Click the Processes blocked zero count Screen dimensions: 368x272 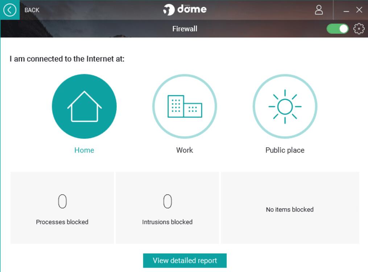62,201
